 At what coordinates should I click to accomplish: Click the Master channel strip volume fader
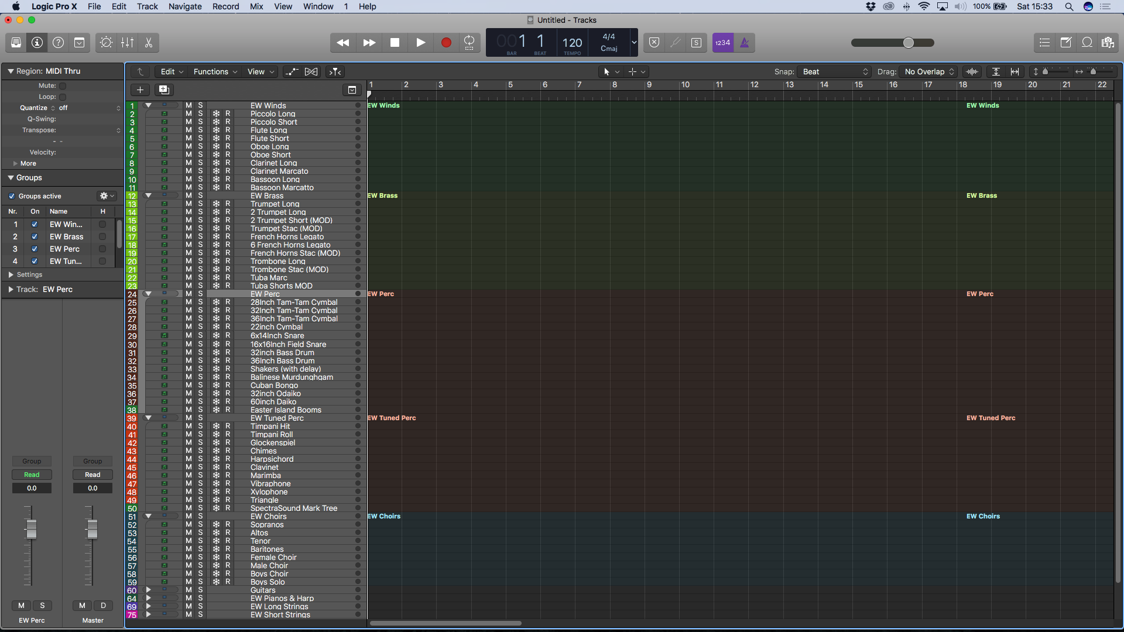click(x=92, y=529)
